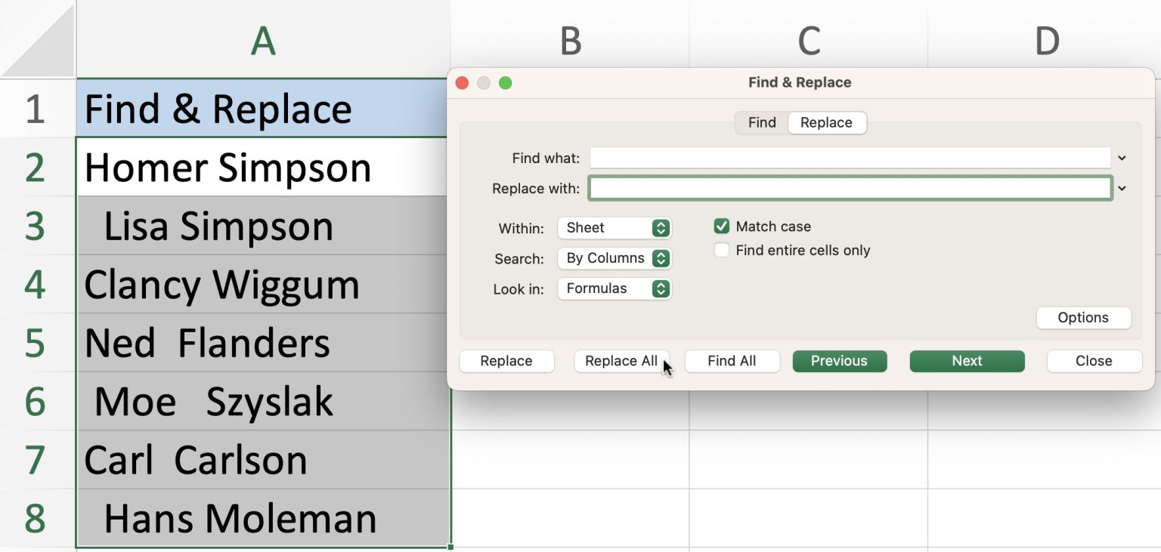Click the Replace button
This screenshot has width=1161, height=552.
pos(506,361)
